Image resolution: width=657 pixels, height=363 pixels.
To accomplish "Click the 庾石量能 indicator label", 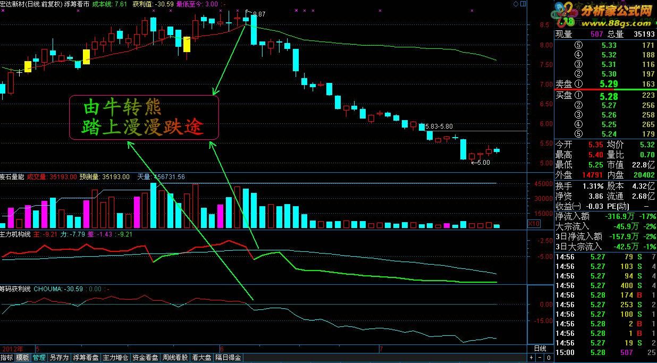I will [x=13, y=177].
